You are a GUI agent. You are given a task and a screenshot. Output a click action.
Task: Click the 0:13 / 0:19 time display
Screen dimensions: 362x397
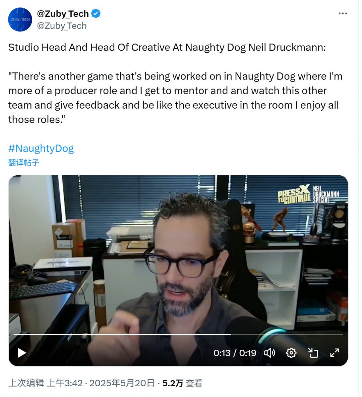point(235,353)
